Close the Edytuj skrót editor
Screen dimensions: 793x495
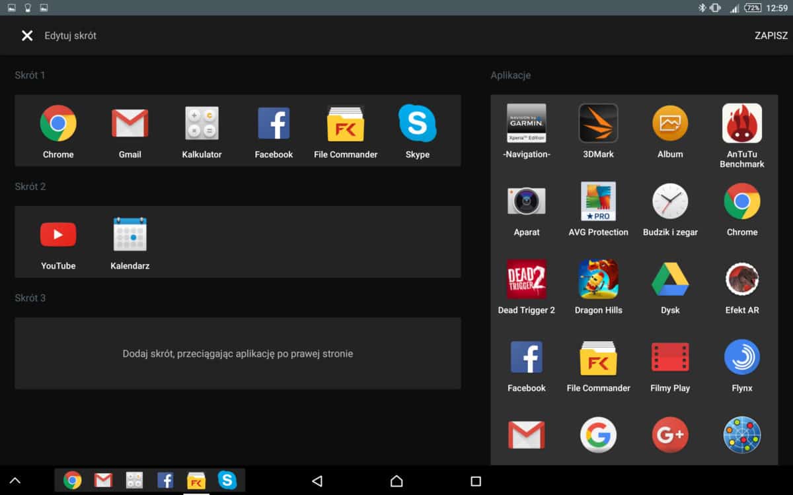click(x=27, y=36)
